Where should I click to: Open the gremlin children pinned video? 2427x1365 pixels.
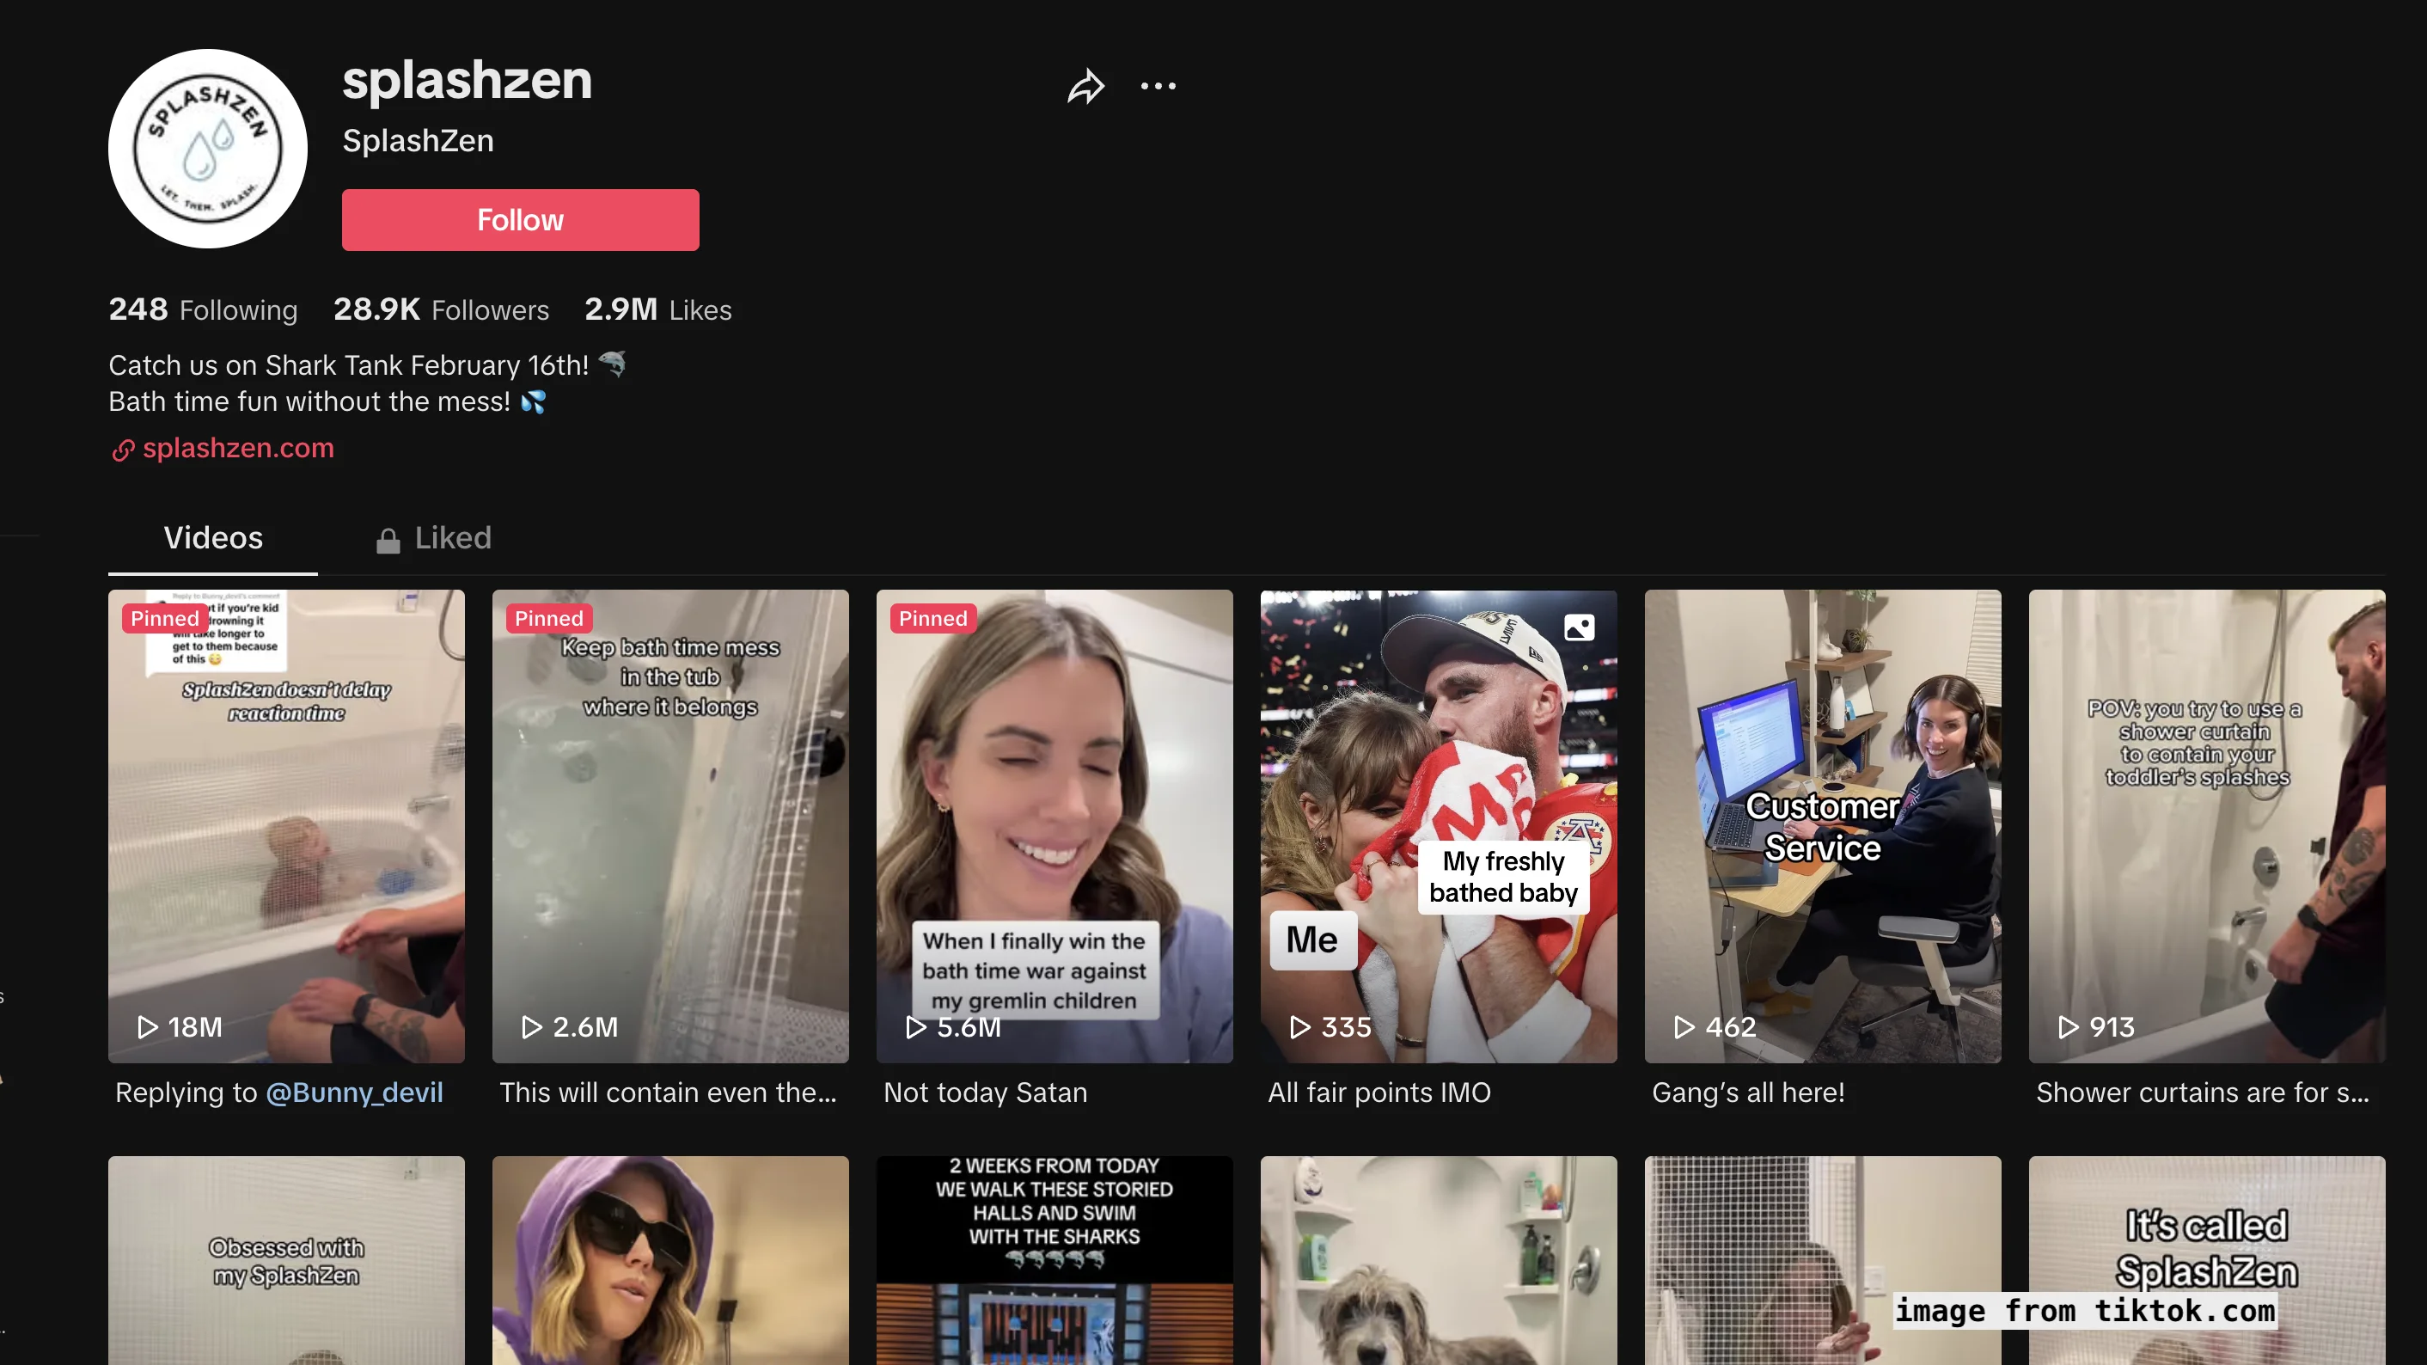pyautogui.click(x=1055, y=826)
